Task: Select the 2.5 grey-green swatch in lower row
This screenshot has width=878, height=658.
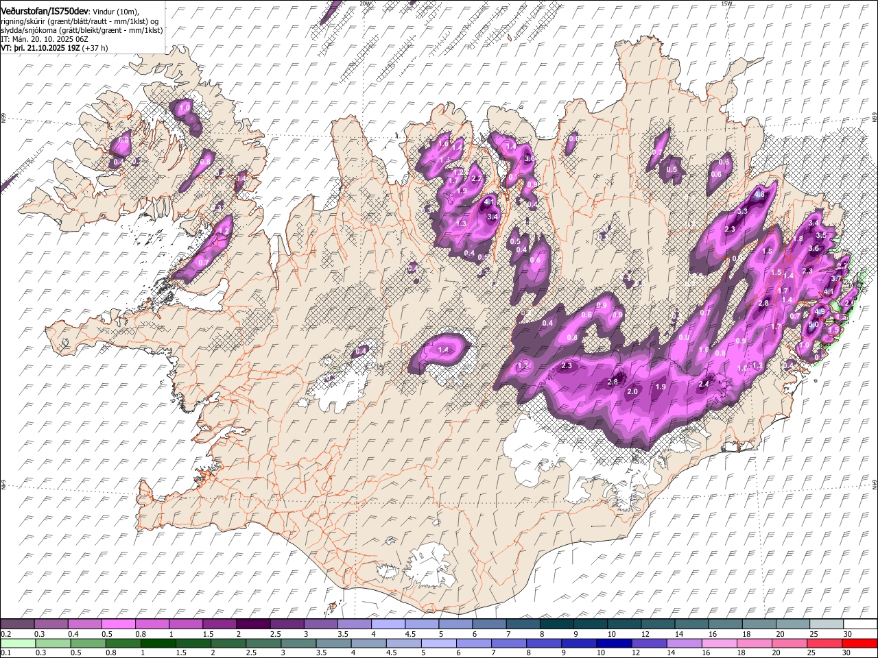Action: click(263, 643)
